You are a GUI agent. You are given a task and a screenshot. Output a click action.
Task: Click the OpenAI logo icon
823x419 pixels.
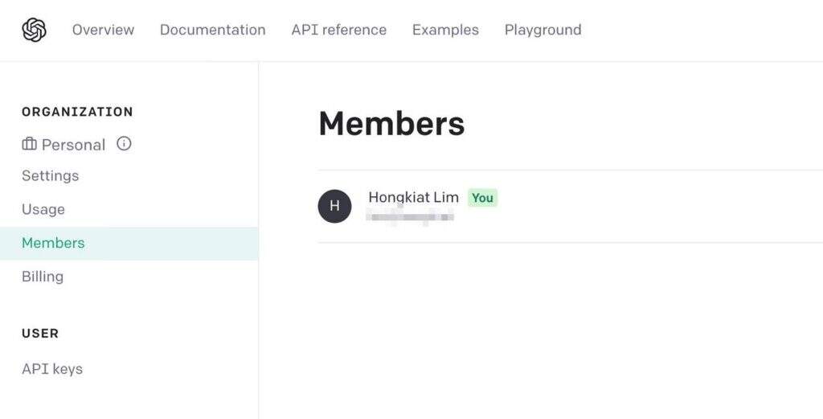[34, 31]
